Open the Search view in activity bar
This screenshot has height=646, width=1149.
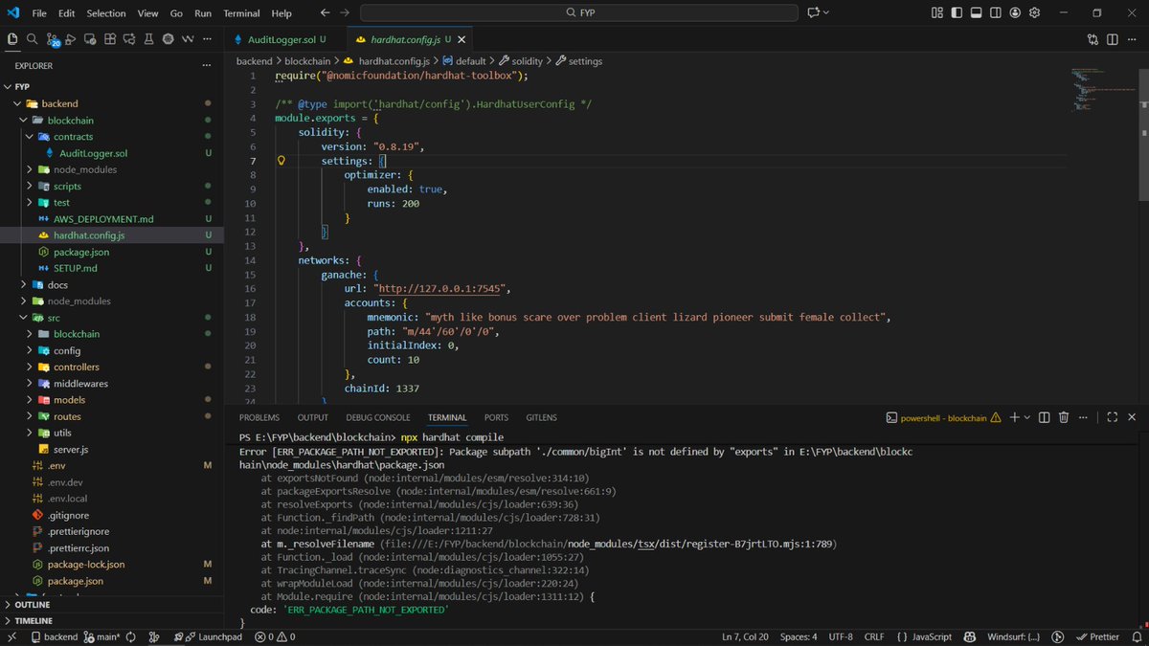pos(32,39)
